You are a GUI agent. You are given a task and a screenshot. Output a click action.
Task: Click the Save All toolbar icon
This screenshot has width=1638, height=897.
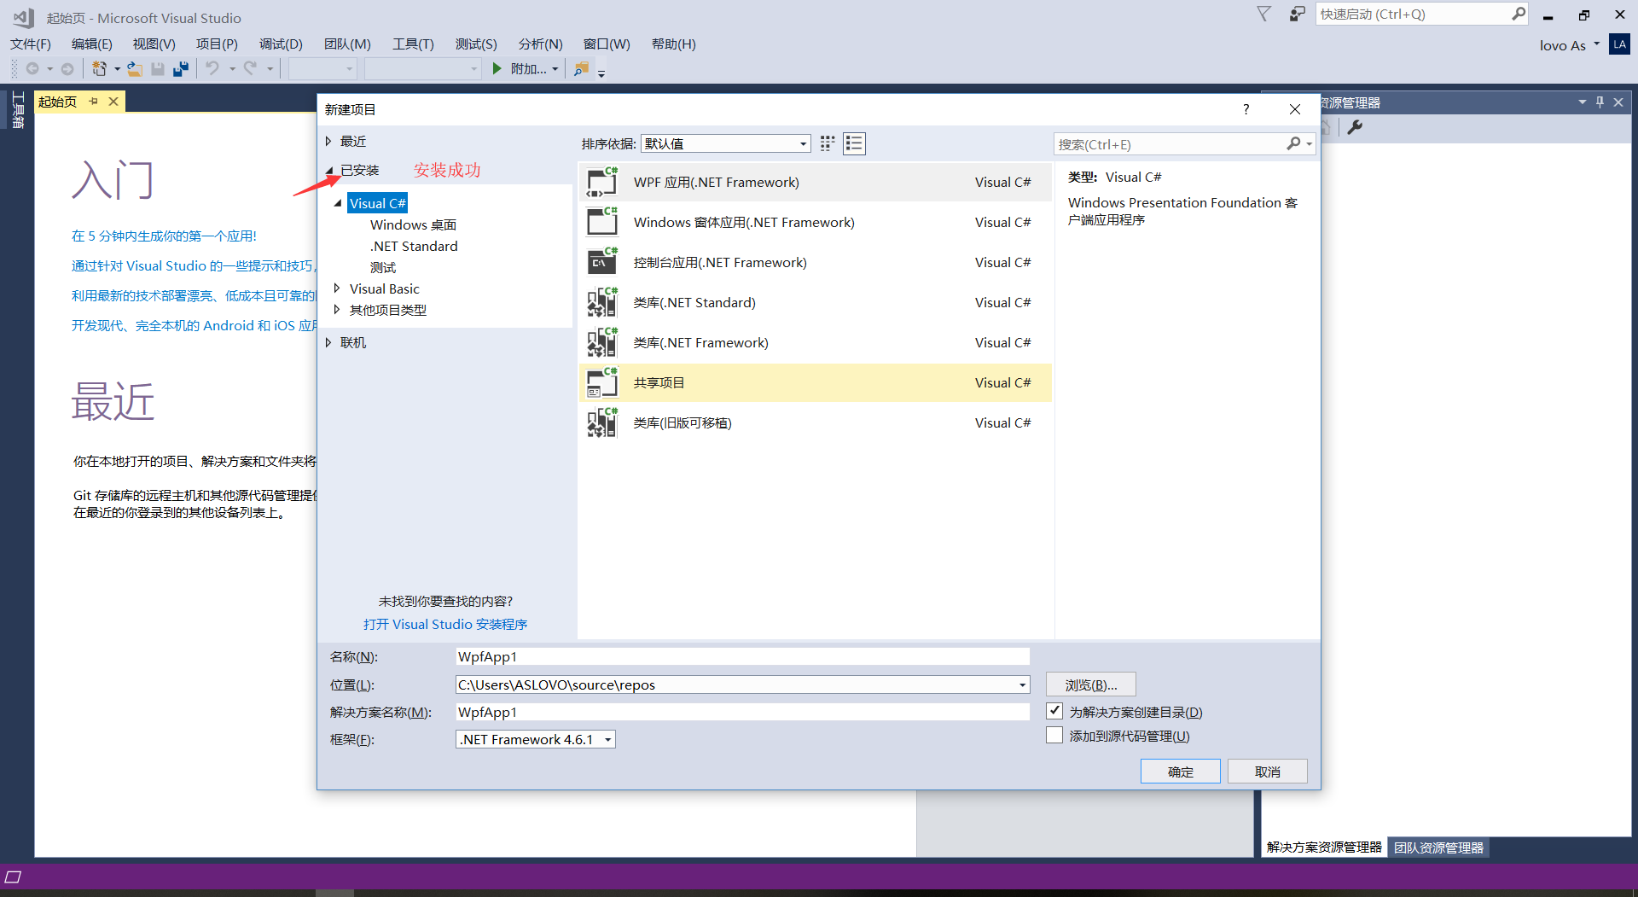[181, 69]
